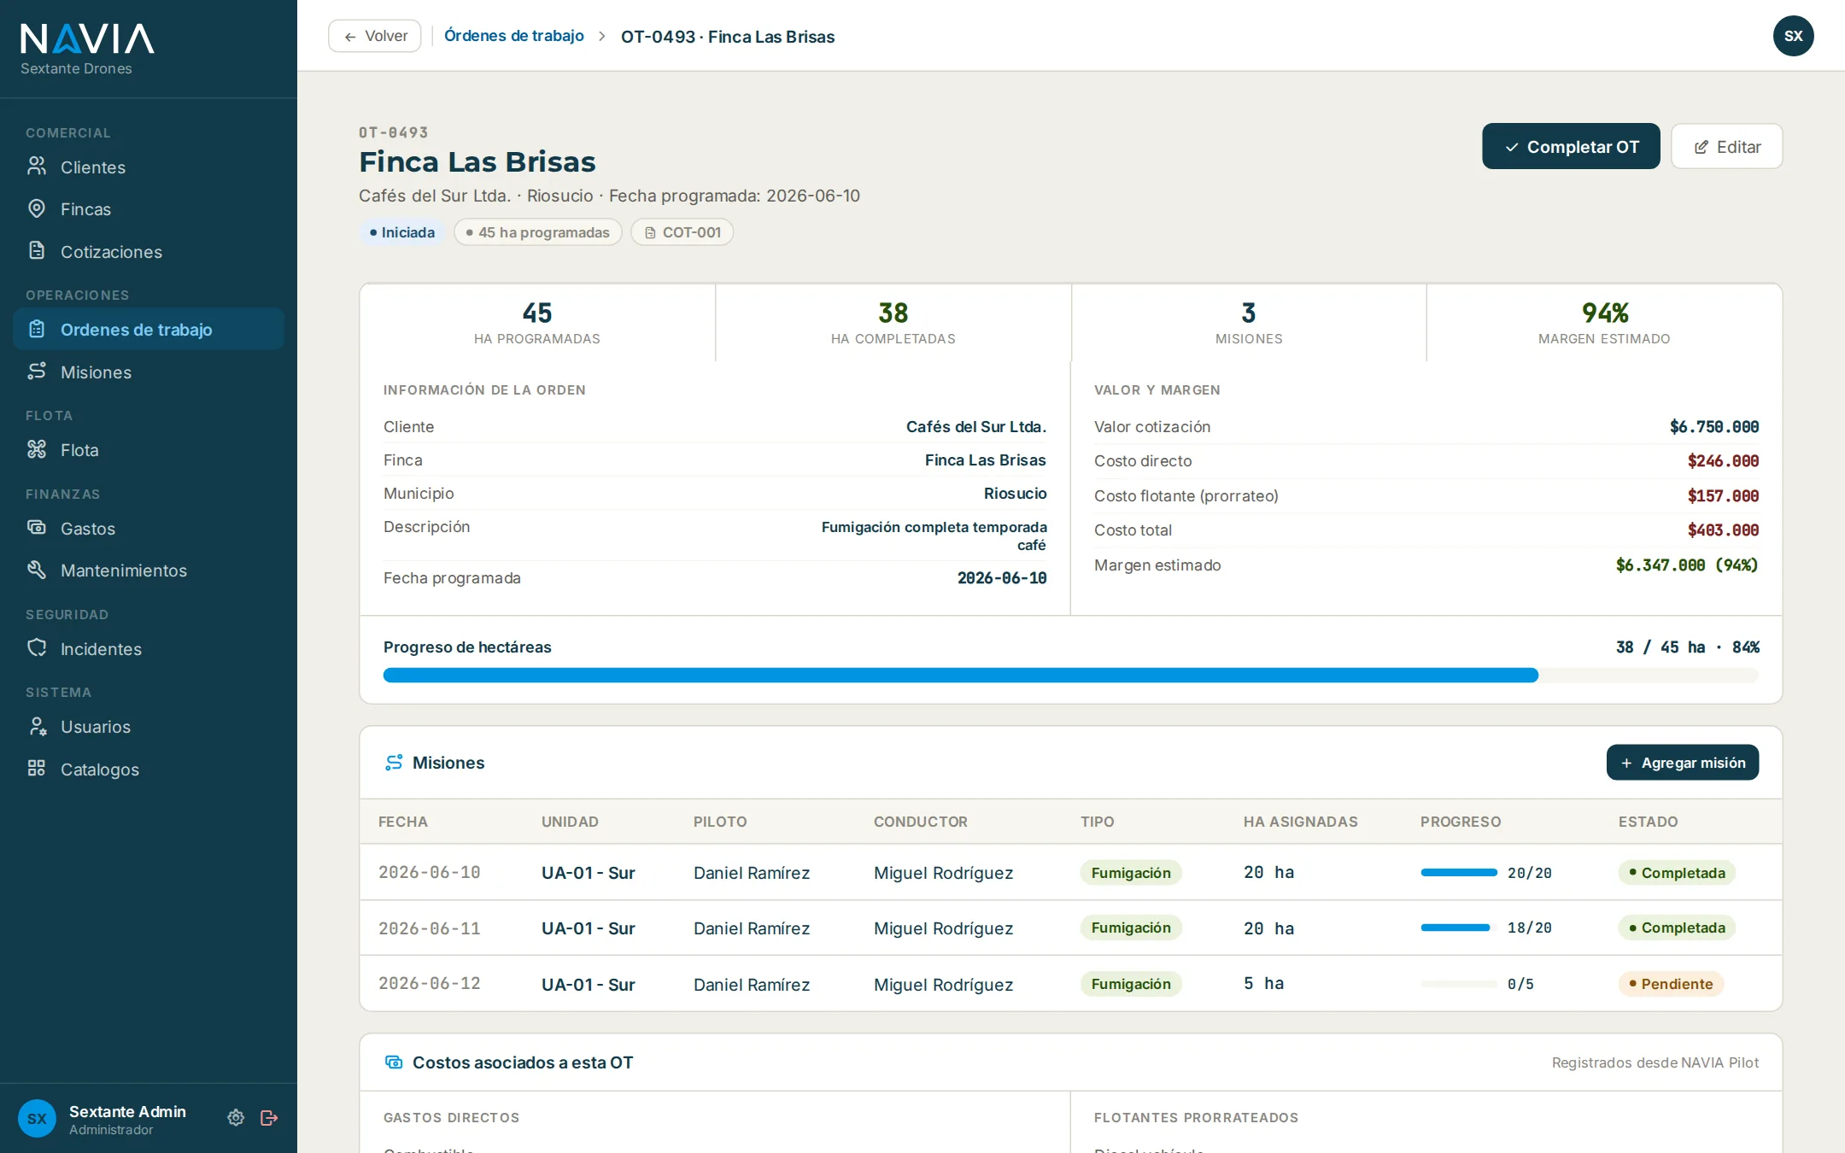Click the $6.750.000 cotización value
Viewport: 1845px width, 1153px height.
[x=1713, y=426]
